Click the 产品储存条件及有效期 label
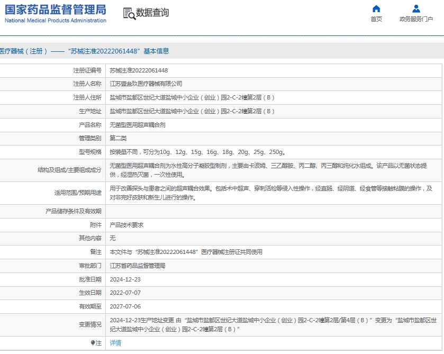This screenshot has width=444, height=354. 74,211
